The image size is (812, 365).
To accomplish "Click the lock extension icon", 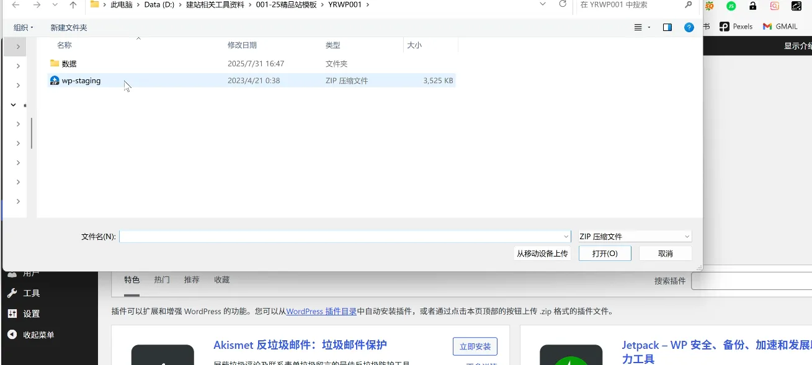I will [x=752, y=6].
